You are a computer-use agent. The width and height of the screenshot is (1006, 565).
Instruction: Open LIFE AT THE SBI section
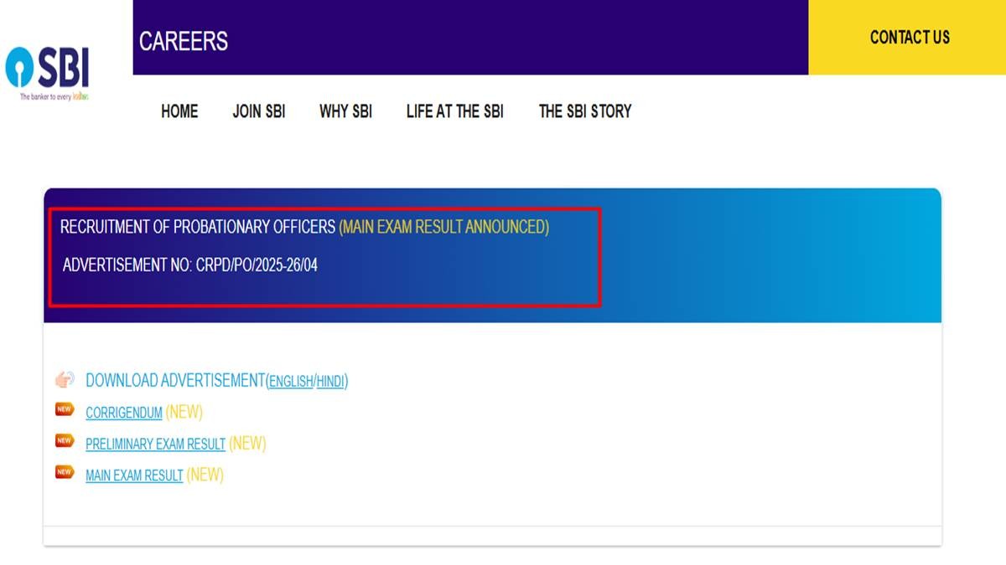tap(454, 111)
